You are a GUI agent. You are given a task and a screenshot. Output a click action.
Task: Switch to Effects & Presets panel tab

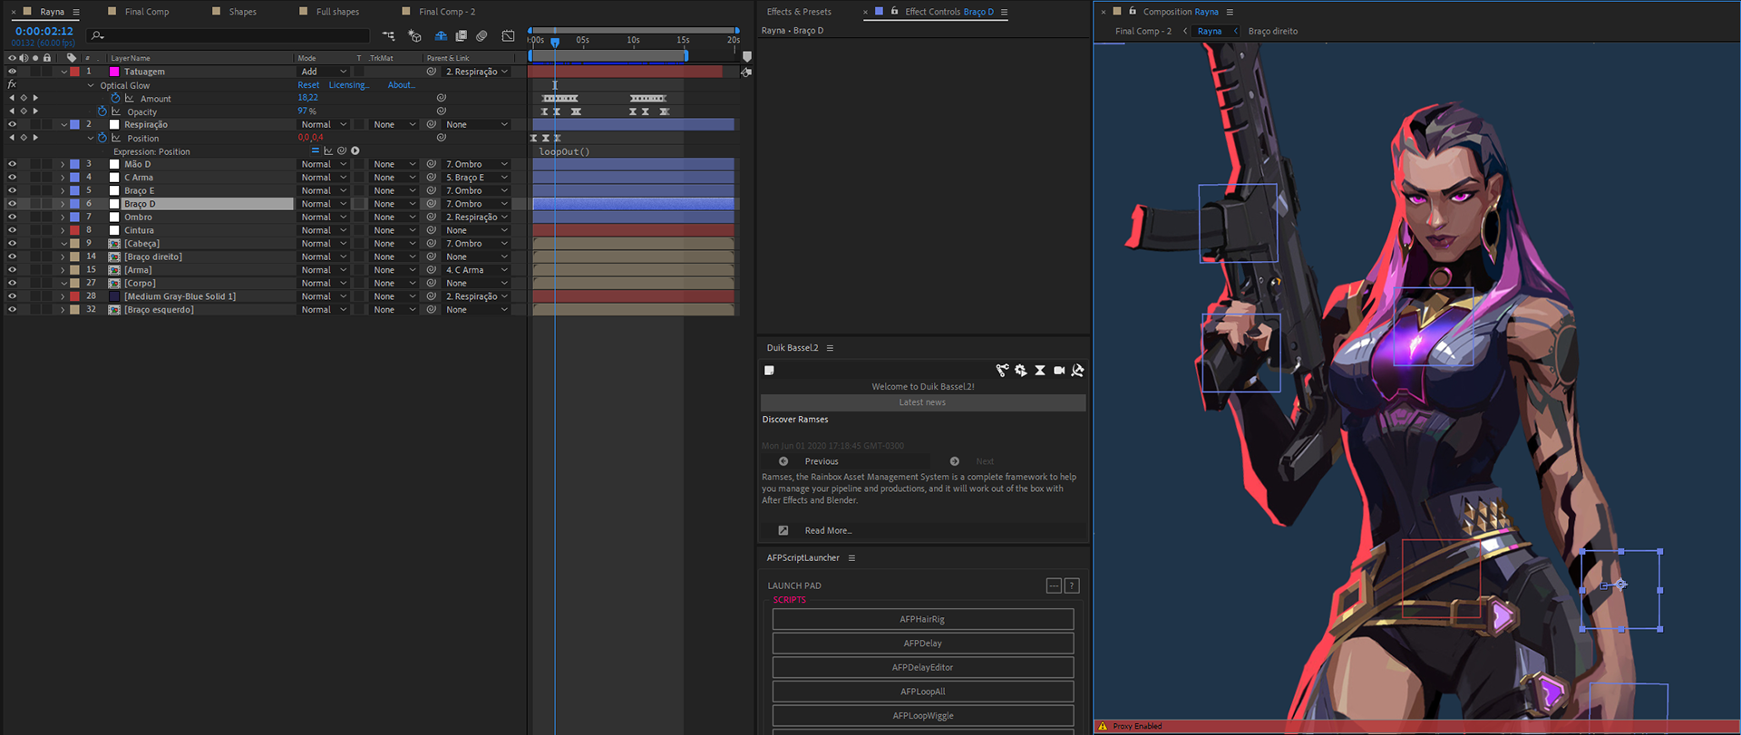point(799,12)
